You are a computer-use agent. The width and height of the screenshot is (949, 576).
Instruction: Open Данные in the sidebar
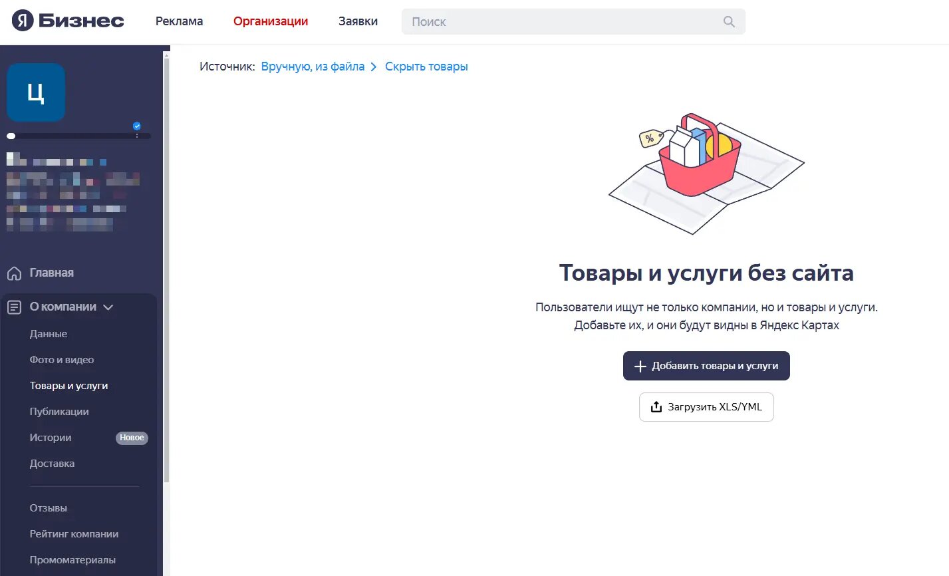[49, 334]
